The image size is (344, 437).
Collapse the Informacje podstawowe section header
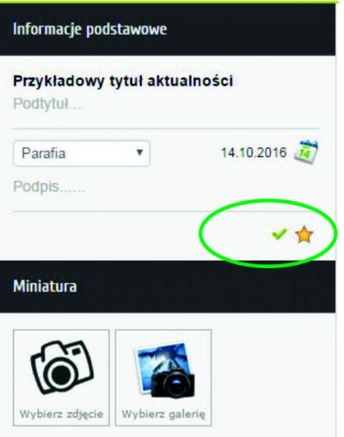pos(168,30)
